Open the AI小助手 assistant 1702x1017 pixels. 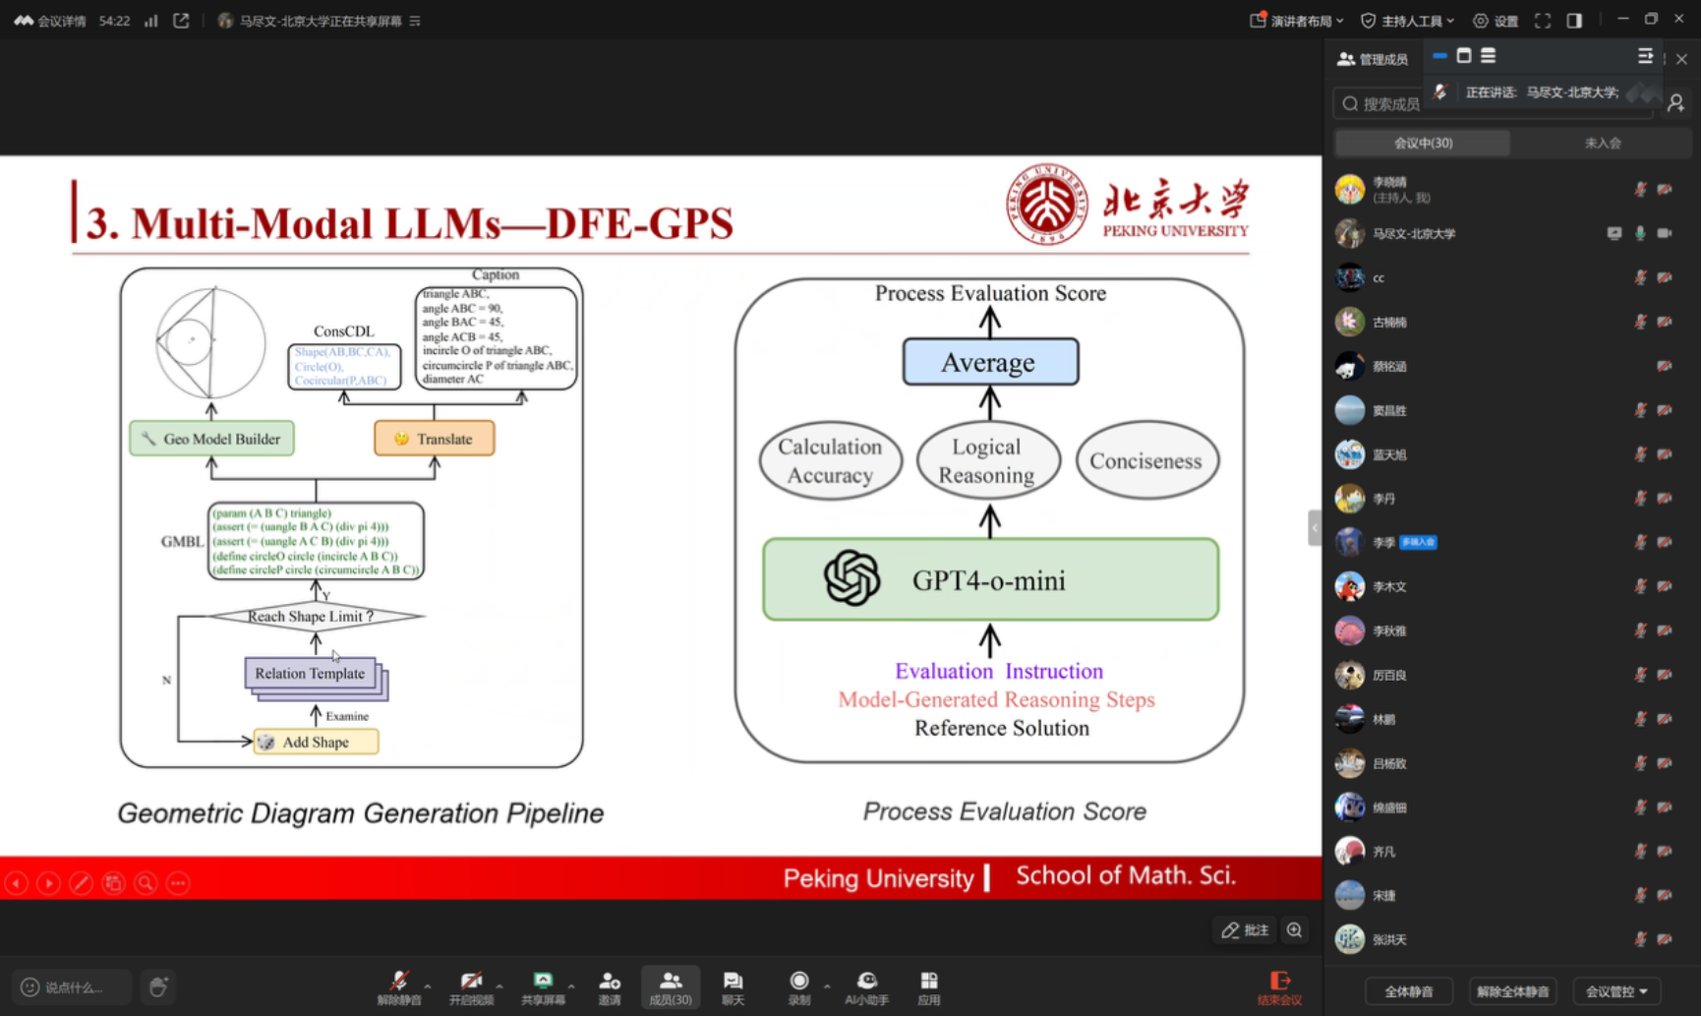pos(866,987)
